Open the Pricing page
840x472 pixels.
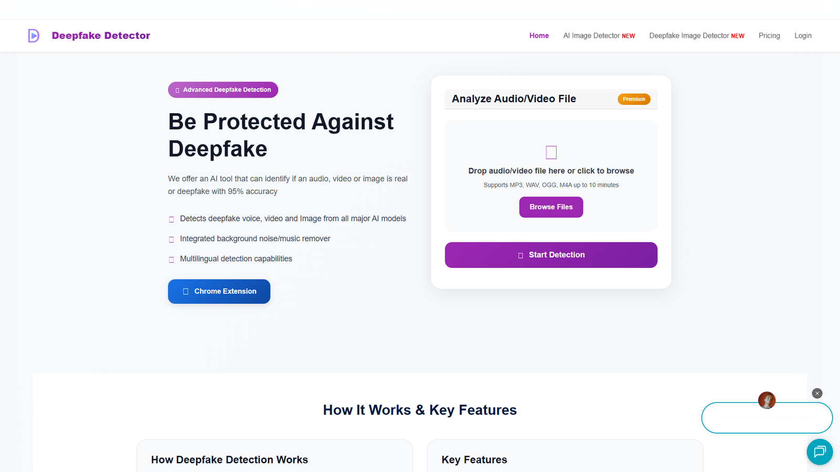(769, 36)
